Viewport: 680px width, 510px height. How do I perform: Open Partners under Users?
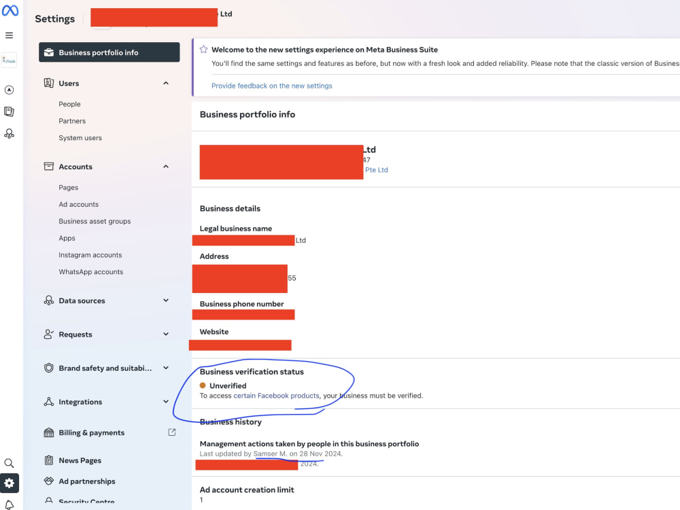point(73,121)
